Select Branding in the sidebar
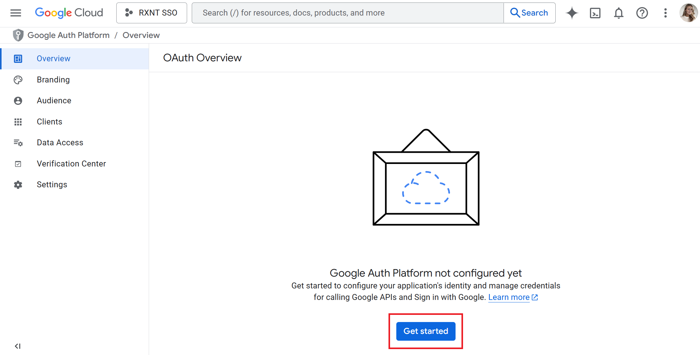Viewport: 700px width, 355px height. (x=53, y=80)
